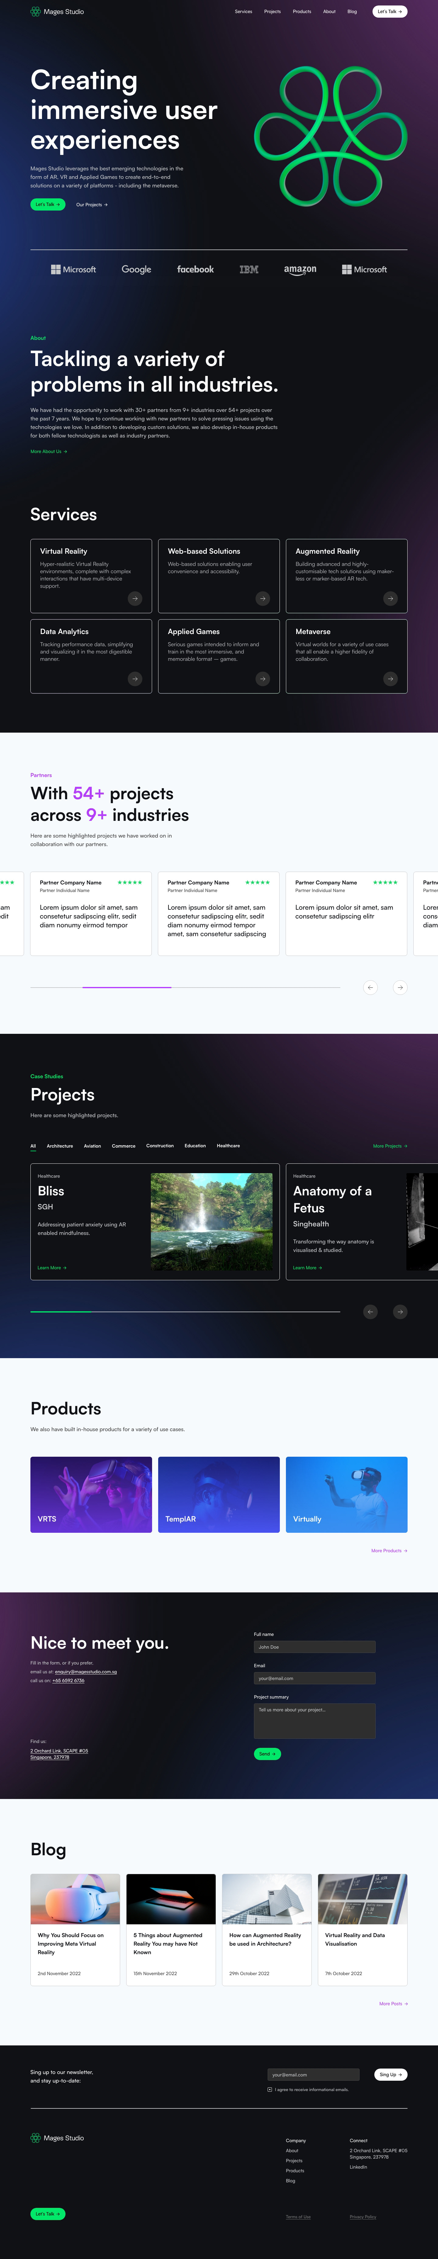Click the green Send button
438x2259 pixels.
point(267,1754)
